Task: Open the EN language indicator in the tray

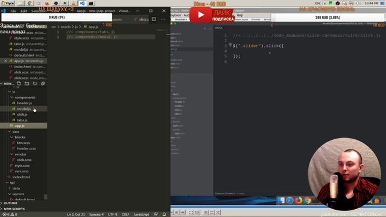Action: coord(318,3)
